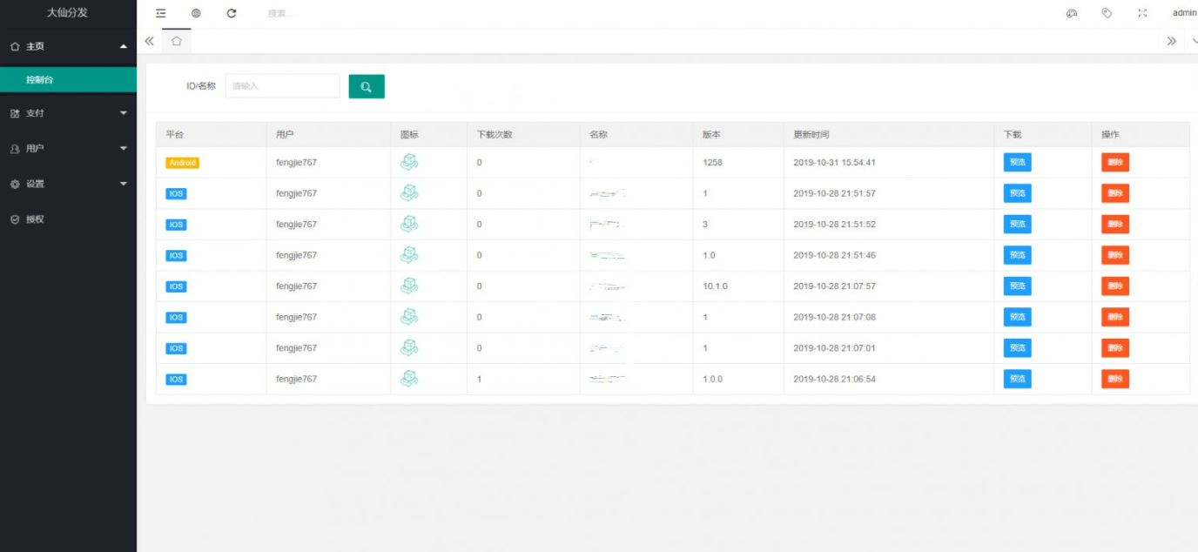This screenshot has width=1198, height=552.
Task: Click app icon in the 15:54:41 row
Action: [408, 162]
